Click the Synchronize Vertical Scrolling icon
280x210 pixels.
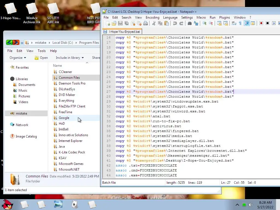219,24
